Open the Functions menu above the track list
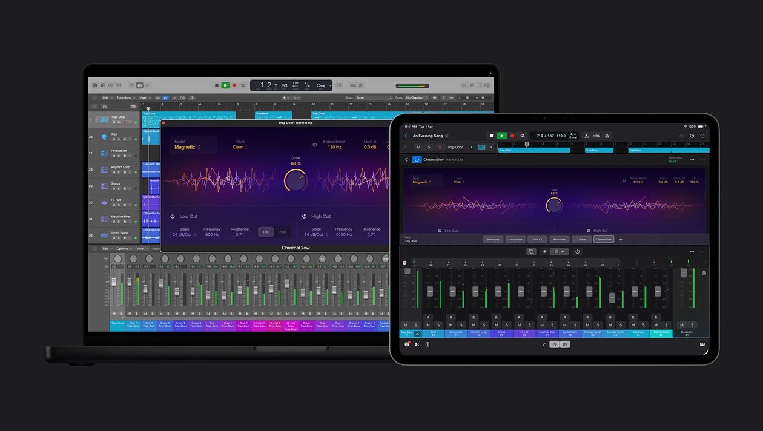 [123, 97]
